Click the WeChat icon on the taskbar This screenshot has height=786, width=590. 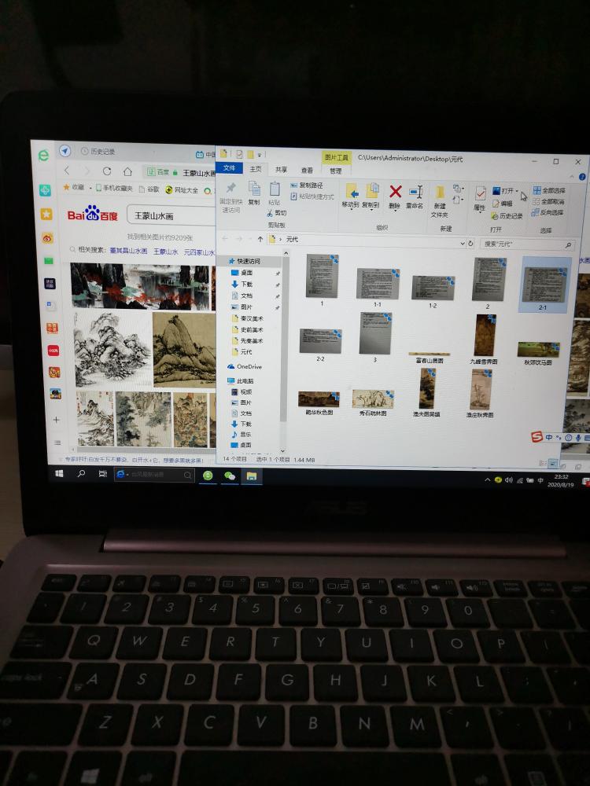[230, 476]
